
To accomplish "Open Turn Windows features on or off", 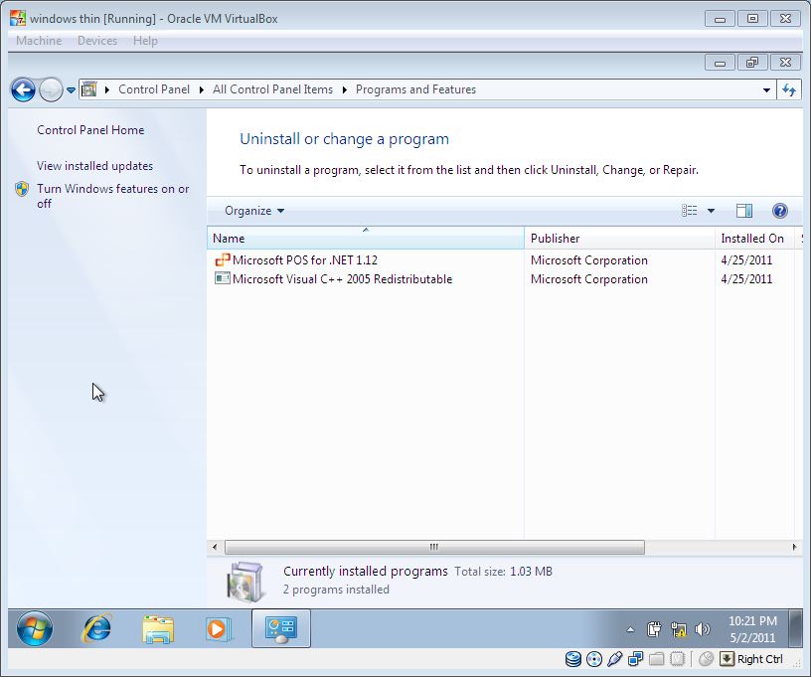I will (112, 196).
